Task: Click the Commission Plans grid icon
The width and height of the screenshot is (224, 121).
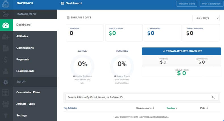Action: (x=6, y=93)
